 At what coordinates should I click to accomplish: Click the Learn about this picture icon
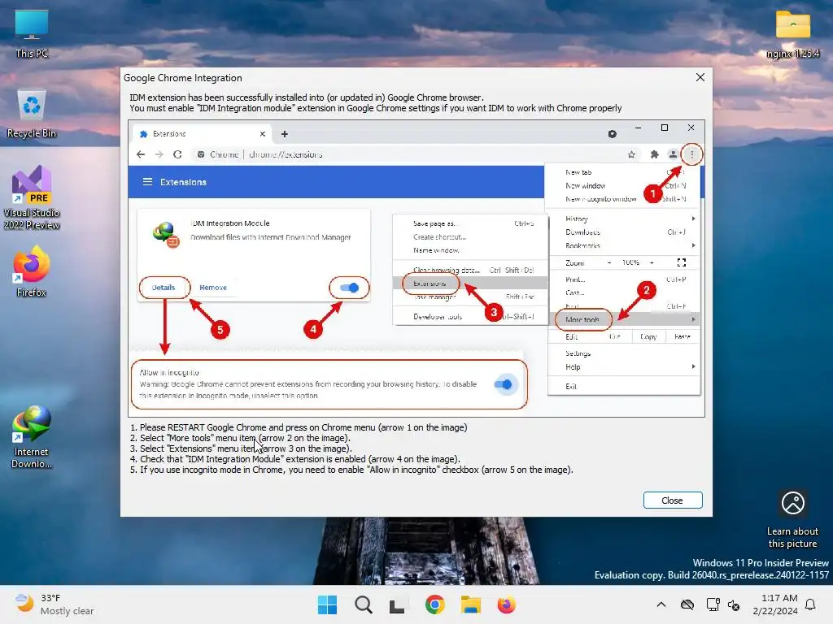(x=792, y=519)
